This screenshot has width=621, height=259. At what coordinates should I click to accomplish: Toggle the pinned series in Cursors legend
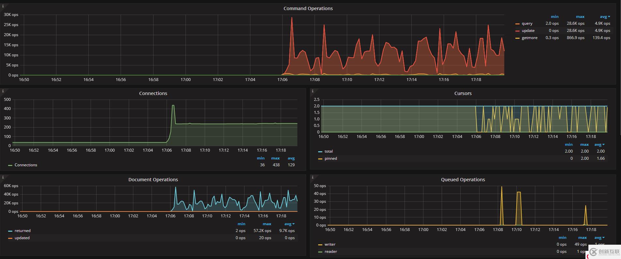(331, 158)
